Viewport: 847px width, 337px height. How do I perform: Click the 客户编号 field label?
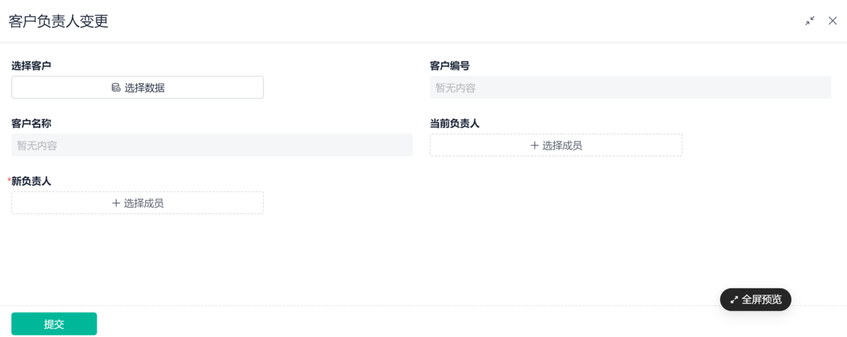[450, 66]
